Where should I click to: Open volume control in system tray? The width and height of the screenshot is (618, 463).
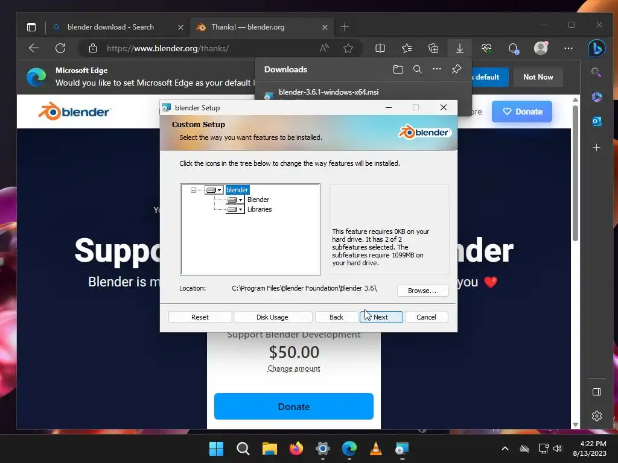click(x=557, y=449)
